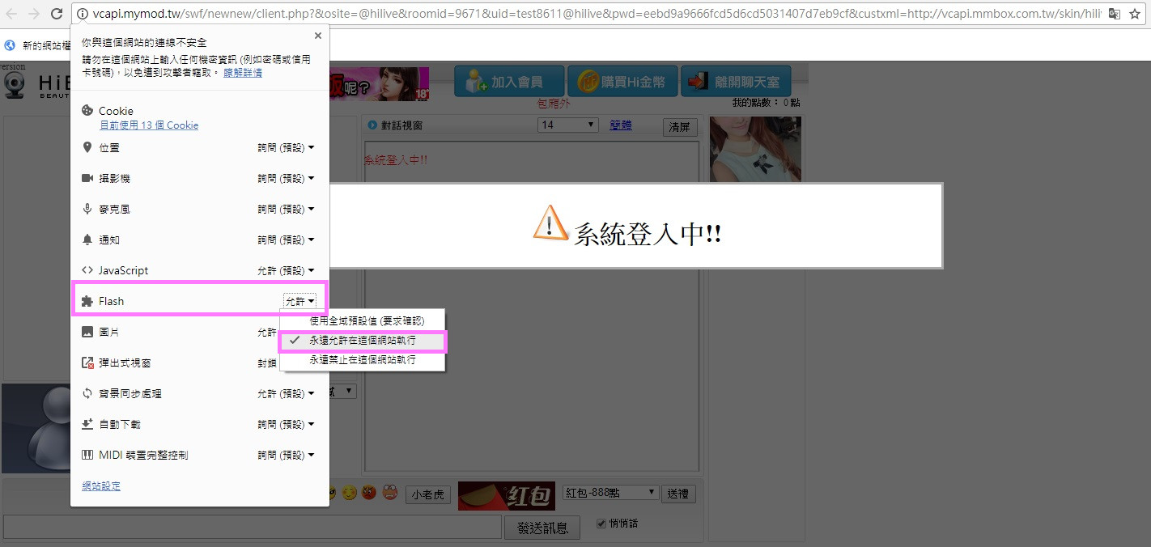Open the 麥克風 permission dropdown
This screenshot has width=1151, height=547.
286,210
